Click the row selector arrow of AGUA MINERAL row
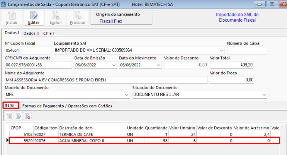Image resolution: width=287 pixels, height=155 pixels. click(x=7, y=140)
